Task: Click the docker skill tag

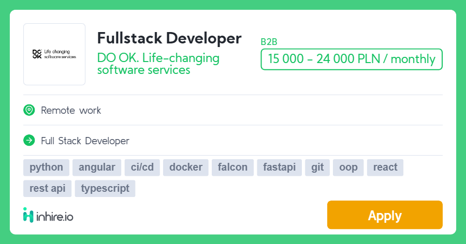Action: [186, 167]
